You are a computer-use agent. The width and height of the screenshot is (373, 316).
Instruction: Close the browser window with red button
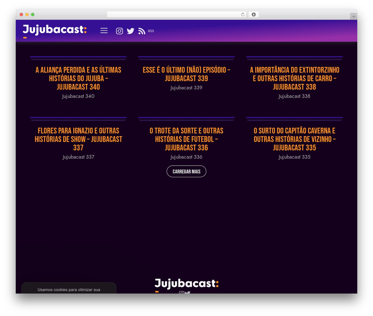(x=21, y=15)
